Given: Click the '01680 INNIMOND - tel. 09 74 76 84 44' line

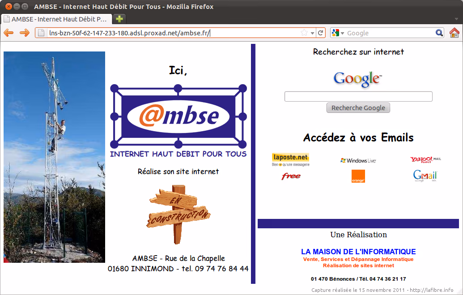Looking at the screenshot, I should pyautogui.click(x=178, y=269).
